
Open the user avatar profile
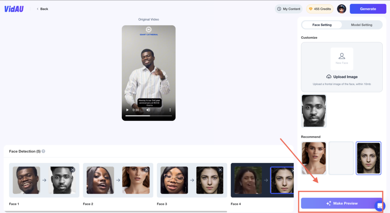click(342, 9)
